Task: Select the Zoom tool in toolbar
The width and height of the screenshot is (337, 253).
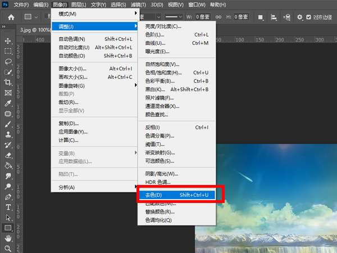Action: (8, 249)
